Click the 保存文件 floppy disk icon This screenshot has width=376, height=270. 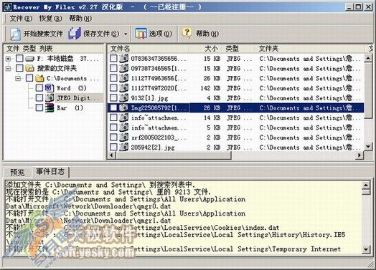(75, 34)
